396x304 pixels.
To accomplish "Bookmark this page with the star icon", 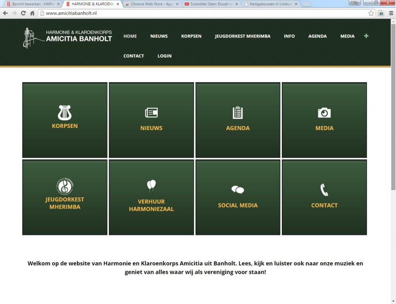I will tap(371, 13).
